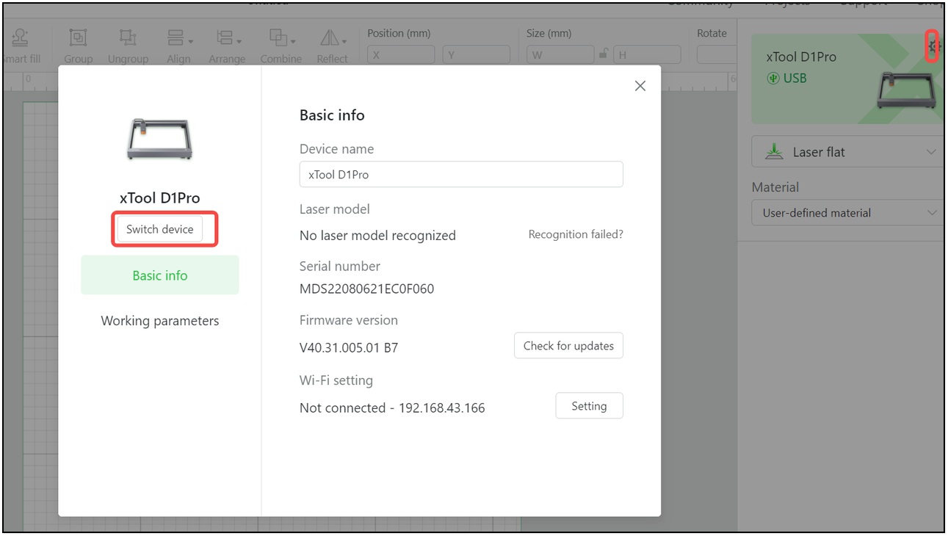
Task: Click the Size W input field
Action: click(560, 54)
